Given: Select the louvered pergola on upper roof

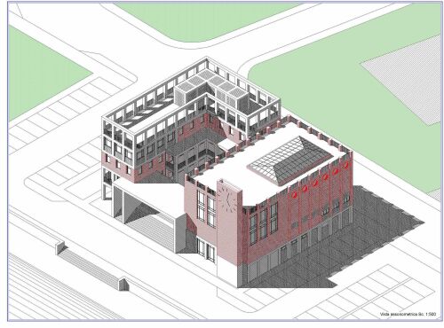Looking at the screenshot, I should (x=210, y=88).
